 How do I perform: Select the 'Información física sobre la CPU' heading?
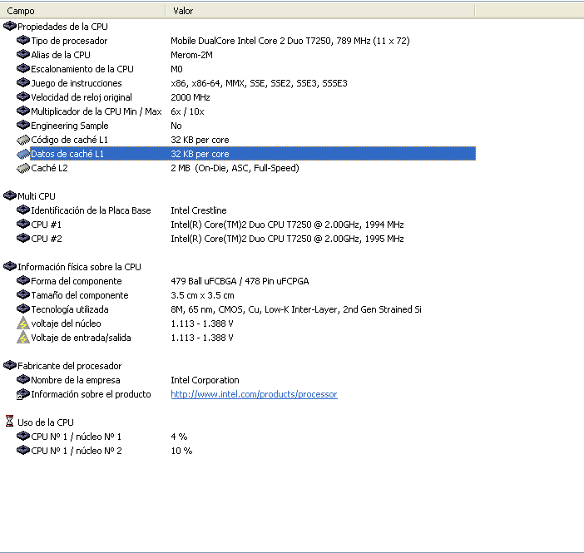79,267
